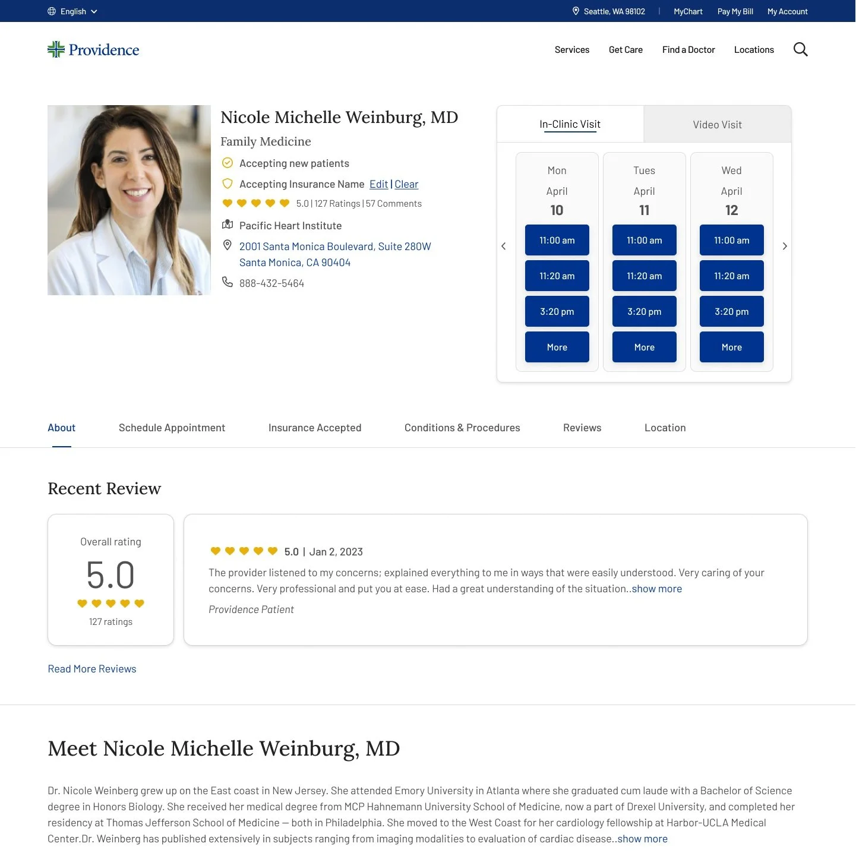The width and height of the screenshot is (856, 856).
Task: Click the globe language icon
Action: pos(52,11)
